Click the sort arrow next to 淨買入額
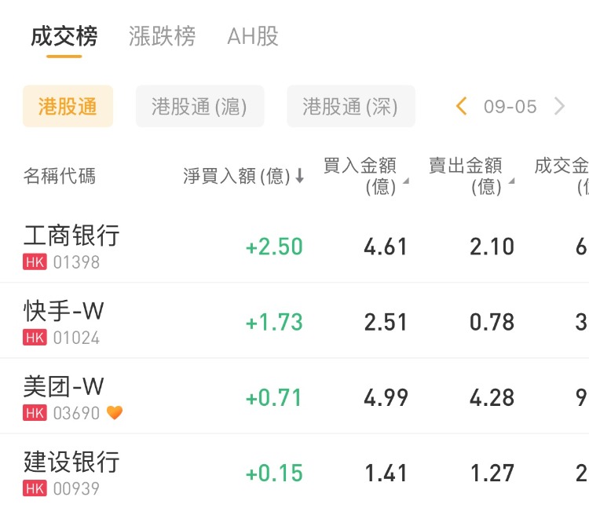 pos(299,177)
